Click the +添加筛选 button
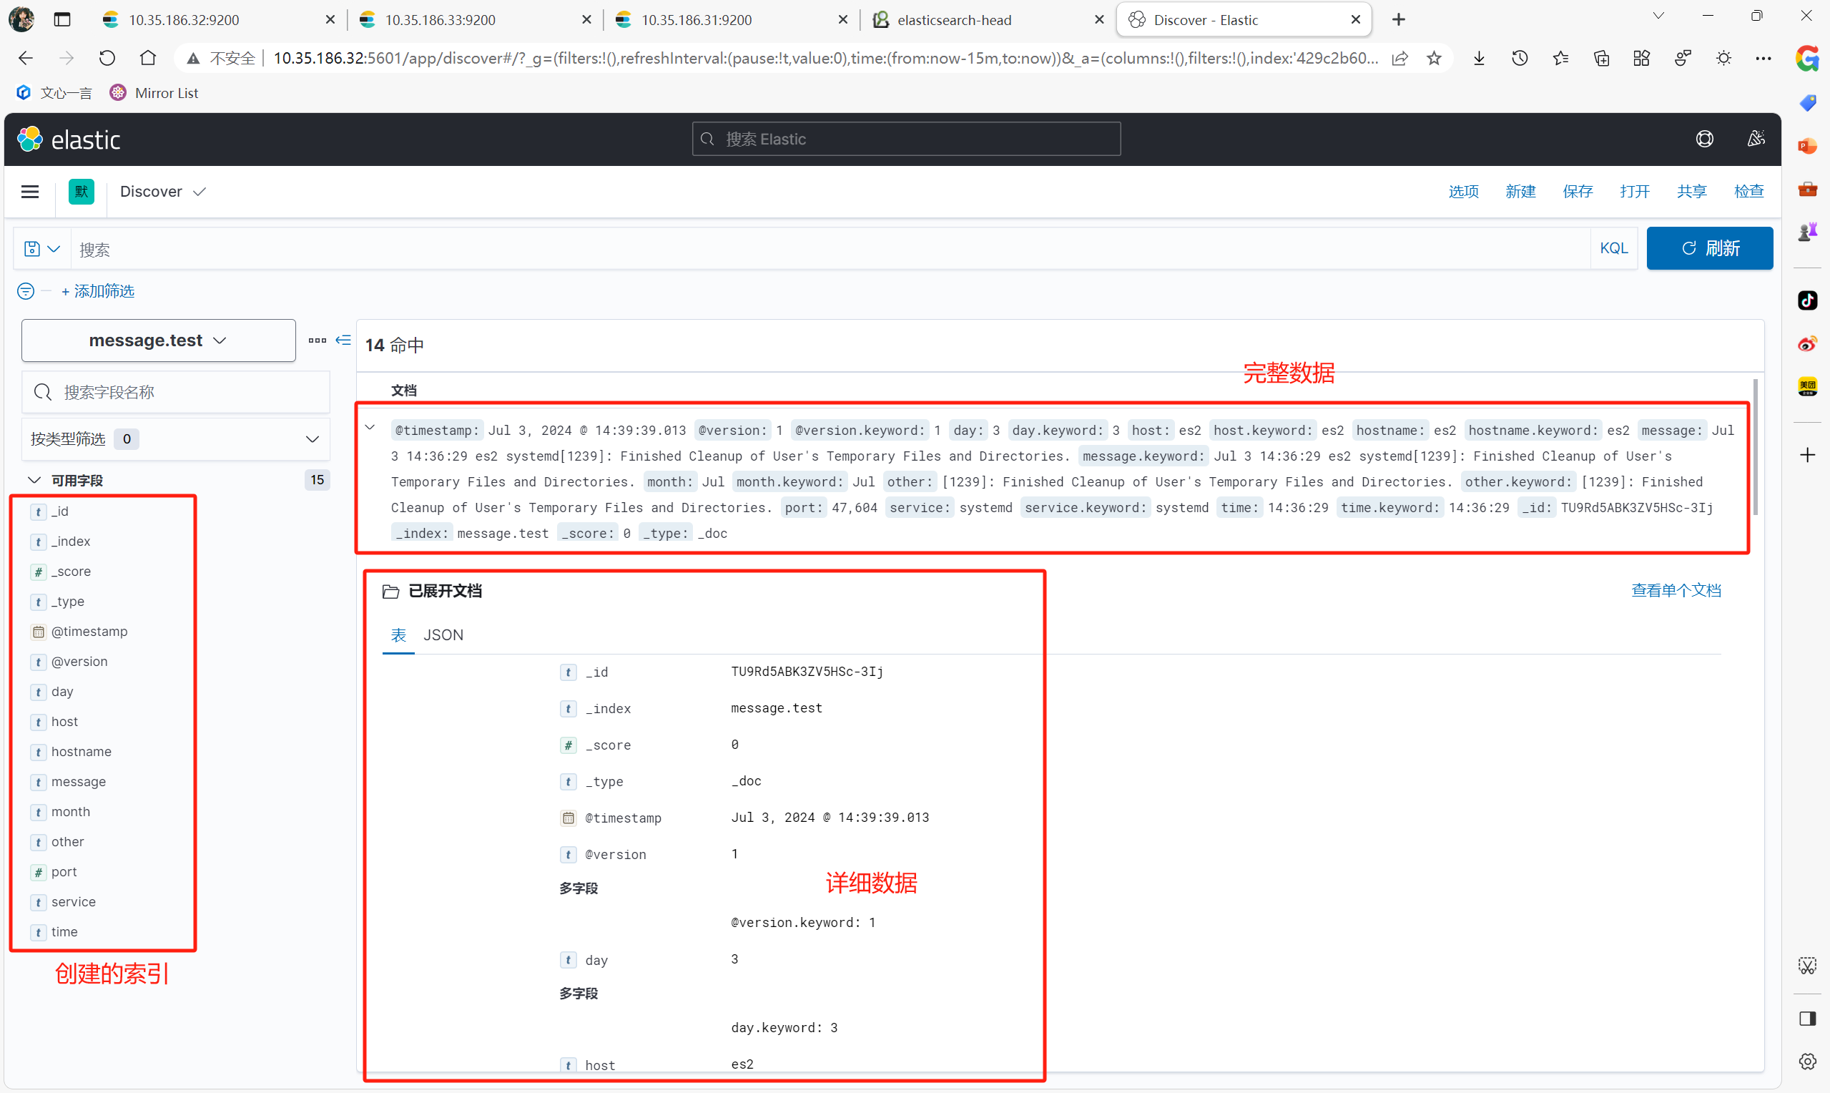The height and width of the screenshot is (1093, 1830). [97, 290]
